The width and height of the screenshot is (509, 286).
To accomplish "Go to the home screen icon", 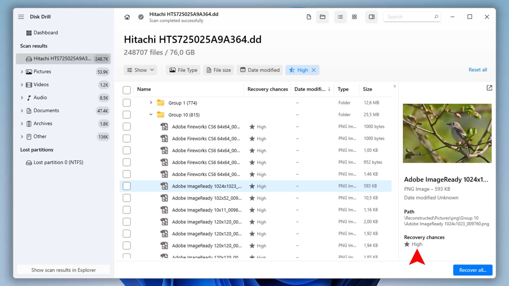I will pos(127,17).
